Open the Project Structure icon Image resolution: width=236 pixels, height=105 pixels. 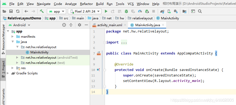point(184,11)
